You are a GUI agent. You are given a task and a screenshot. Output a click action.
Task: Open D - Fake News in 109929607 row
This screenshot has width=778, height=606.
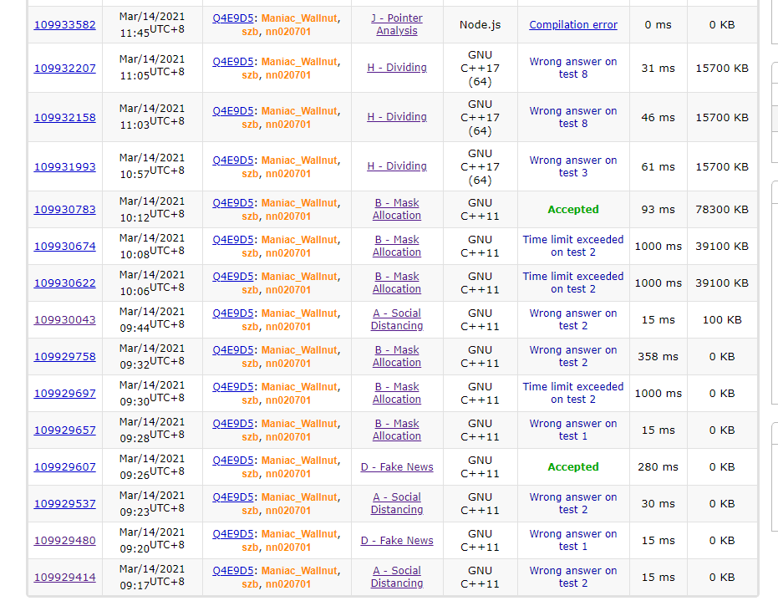point(396,466)
